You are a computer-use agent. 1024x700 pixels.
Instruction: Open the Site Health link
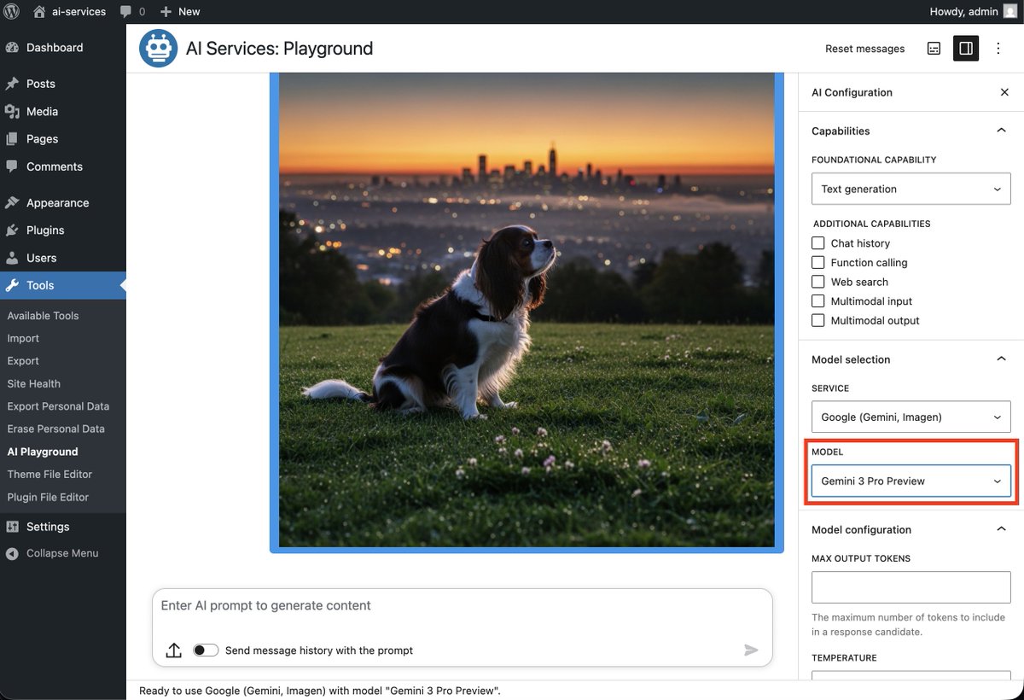(x=33, y=383)
